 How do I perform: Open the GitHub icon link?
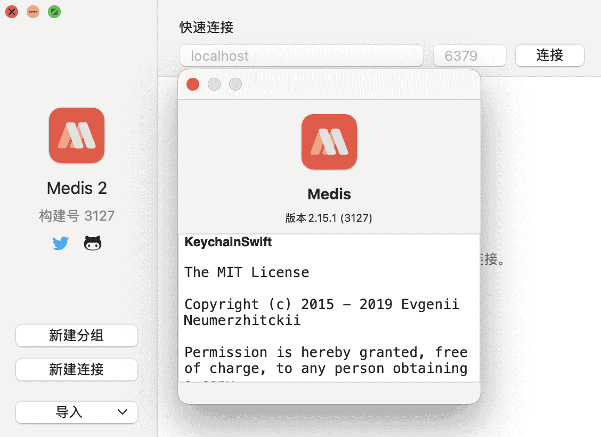coord(93,243)
